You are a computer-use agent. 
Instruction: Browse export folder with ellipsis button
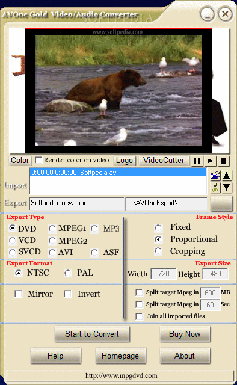click(221, 203)
